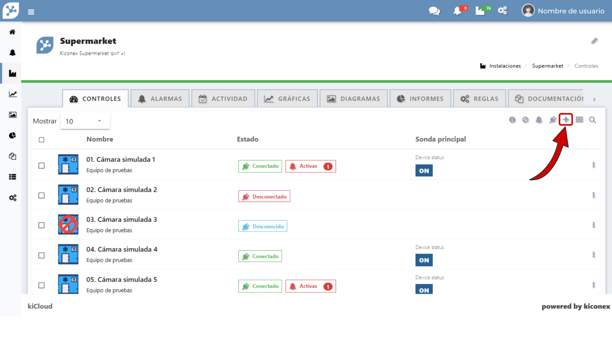Image resolution: width=612 pixels, height=344 pixels.
Task: Click the plus icon to add control
Action: pos(566,120)
